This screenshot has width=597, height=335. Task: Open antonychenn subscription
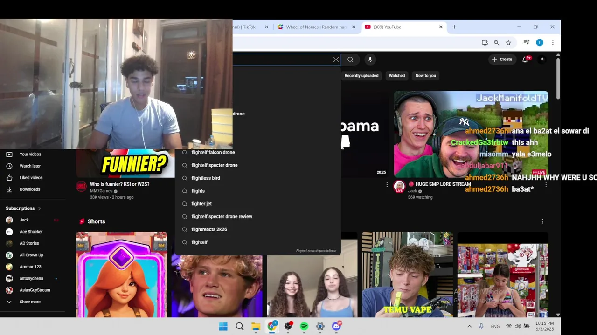30,278
